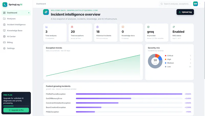
Task: Open AI Center in sidebar
Action: click(16, 37)
